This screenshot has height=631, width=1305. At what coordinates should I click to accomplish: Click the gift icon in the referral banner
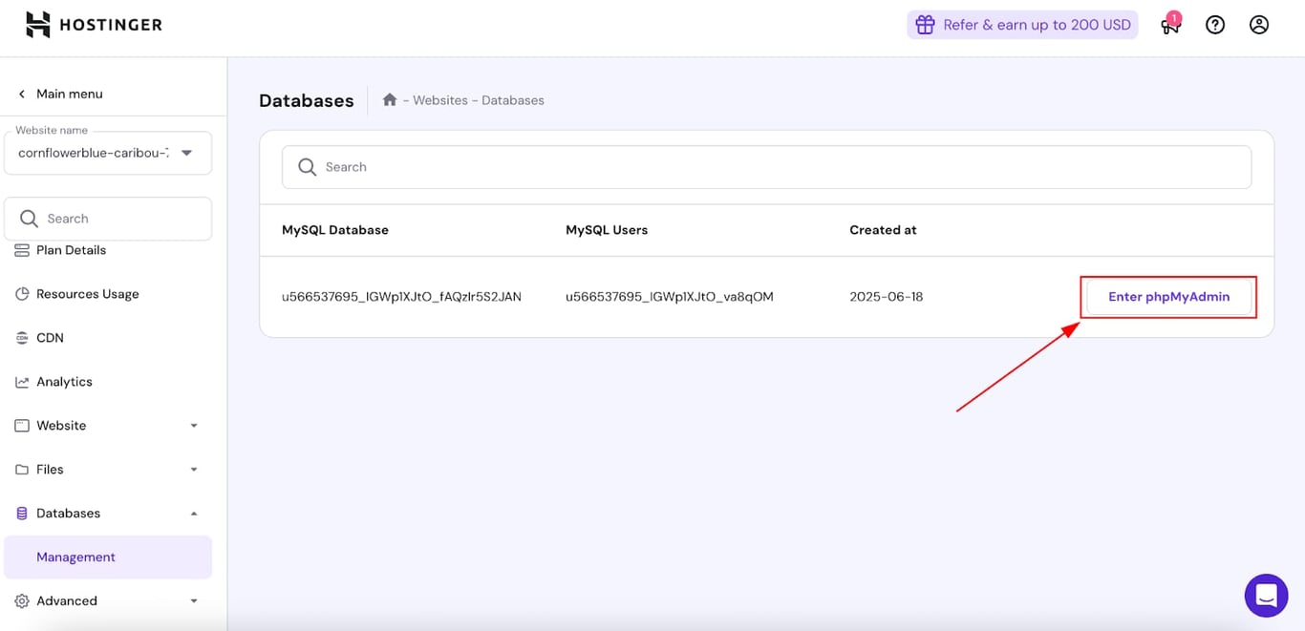(x=925, y=25)
